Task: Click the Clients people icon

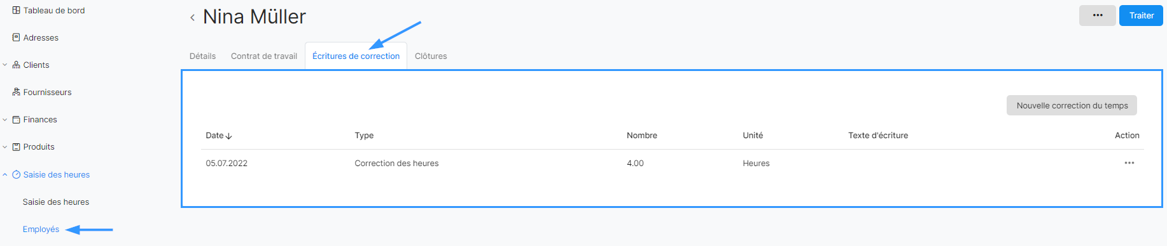Action: [17, 65]
